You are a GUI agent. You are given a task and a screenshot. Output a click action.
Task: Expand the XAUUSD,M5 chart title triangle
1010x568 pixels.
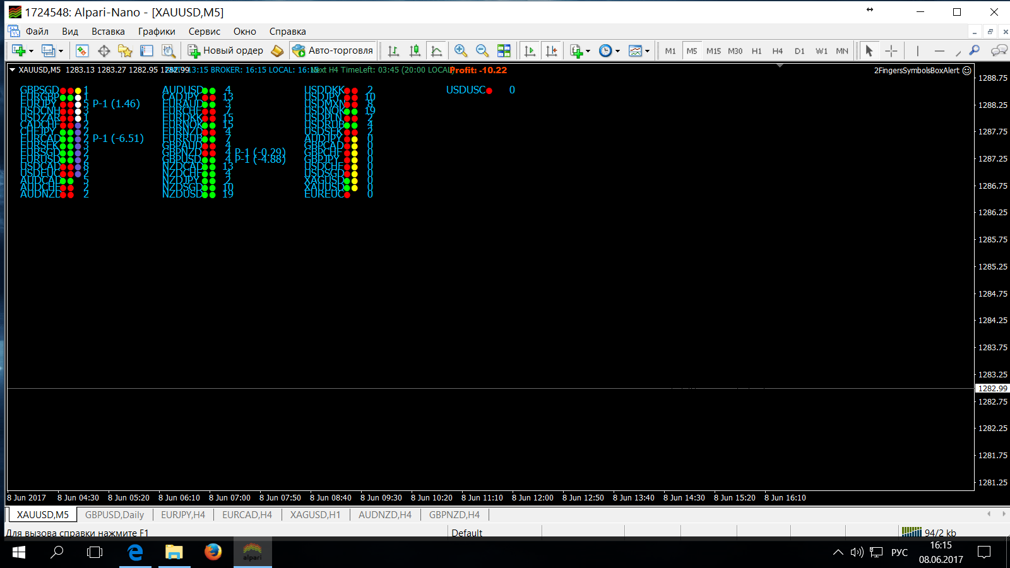point(12,70)
